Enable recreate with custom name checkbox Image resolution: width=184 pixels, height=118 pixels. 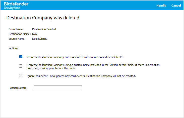pyautogui.click(x=21, y=66)
